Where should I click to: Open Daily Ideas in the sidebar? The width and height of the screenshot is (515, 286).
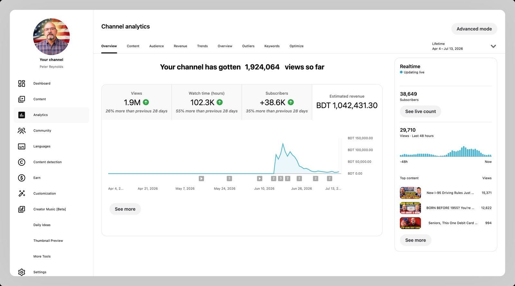[42, 225]
